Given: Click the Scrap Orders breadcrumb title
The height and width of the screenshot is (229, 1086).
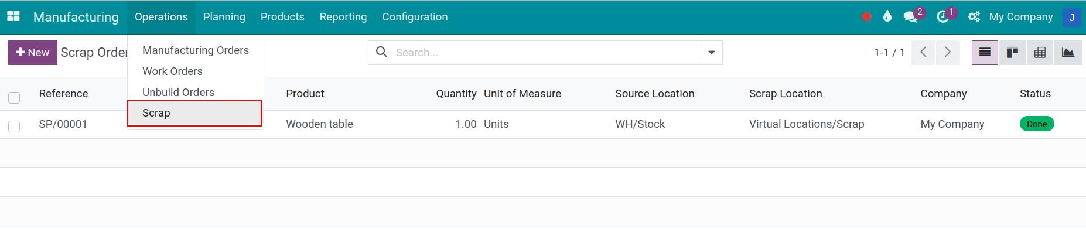Looking at the screenshot, I should [94, 53].
